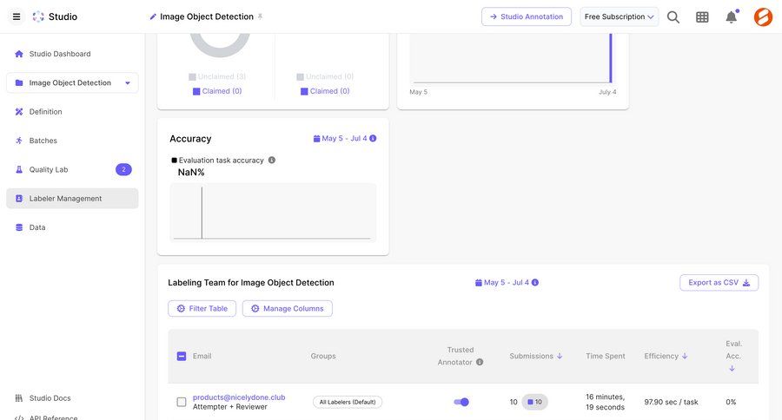
Task: Toggle Trusted Annotator switch for products@nicelydone.club
Action: [461, 402]
